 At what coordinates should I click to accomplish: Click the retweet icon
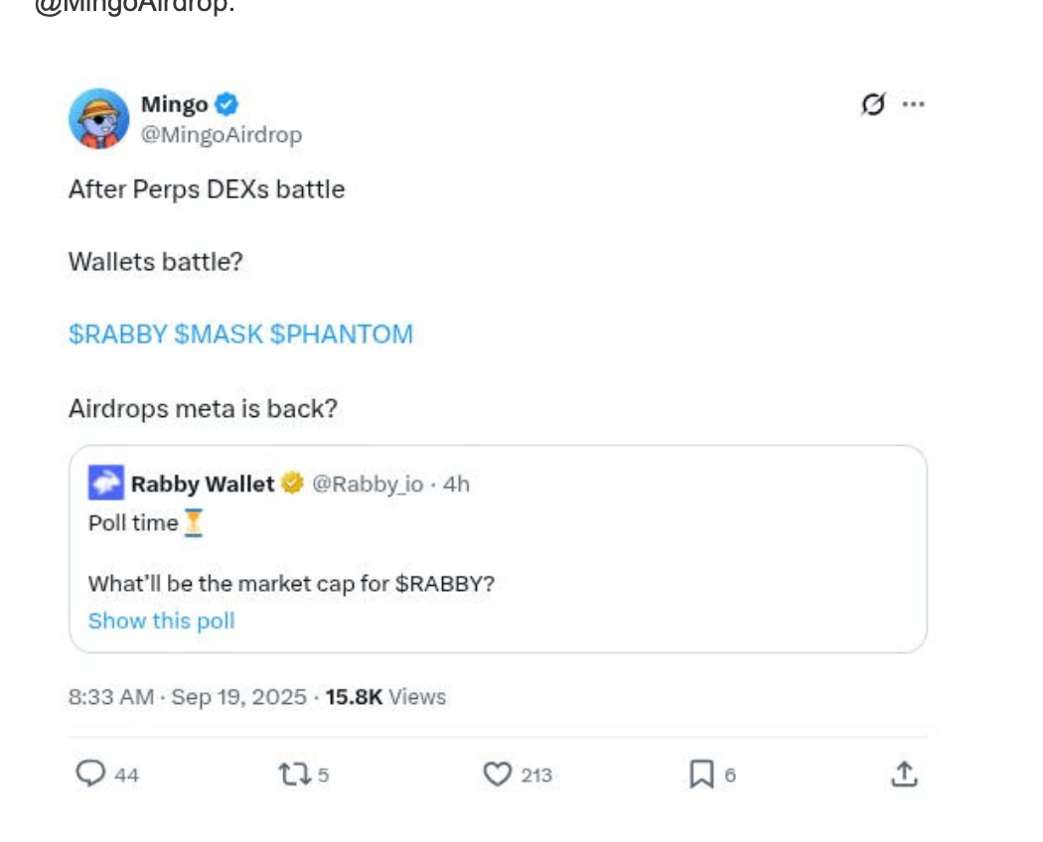click(295, 774)
